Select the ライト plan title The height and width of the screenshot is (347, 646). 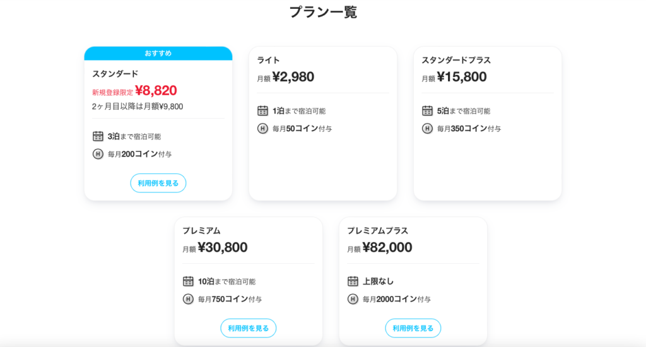tap(268, 60)
